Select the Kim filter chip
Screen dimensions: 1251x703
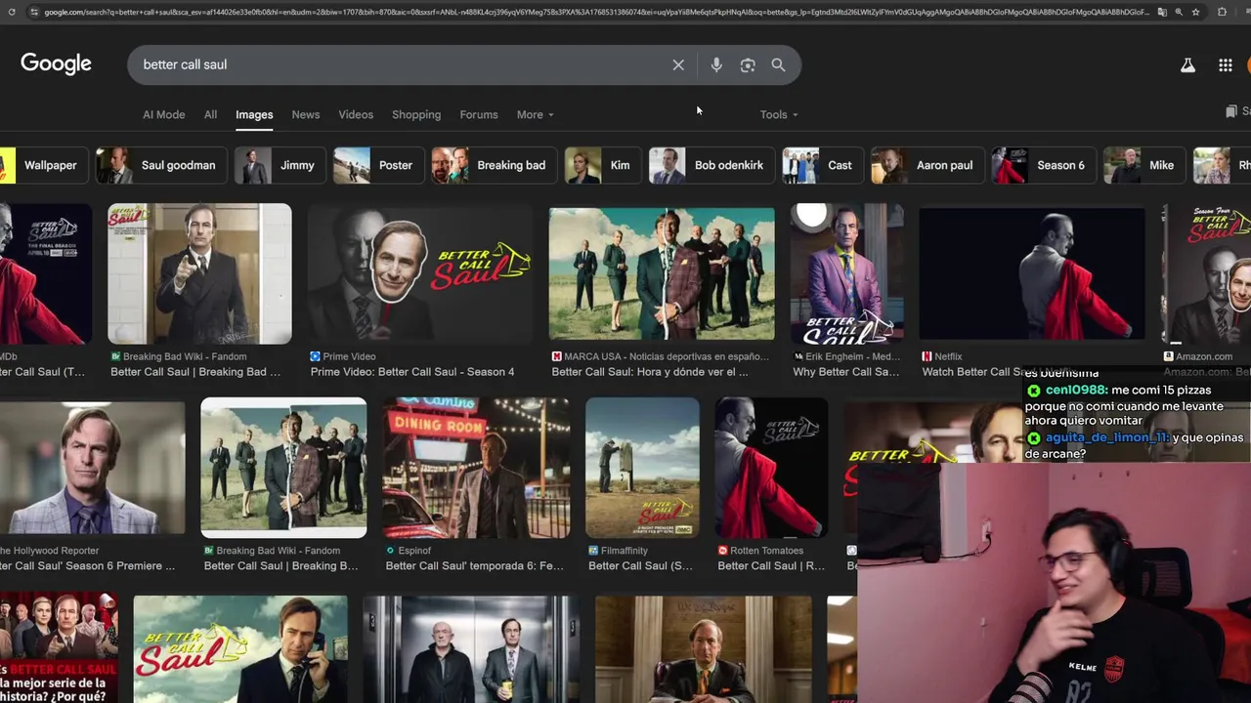click(x=603, y=165)
